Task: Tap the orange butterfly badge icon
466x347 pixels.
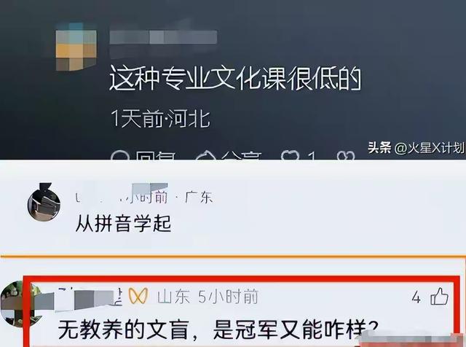Action: (x=138, y=297)
